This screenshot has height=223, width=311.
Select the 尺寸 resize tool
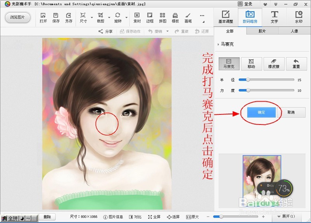click(x=83, y=18)
